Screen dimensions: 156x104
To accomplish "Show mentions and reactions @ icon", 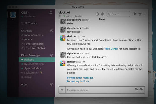I will (x=134, y=14).
